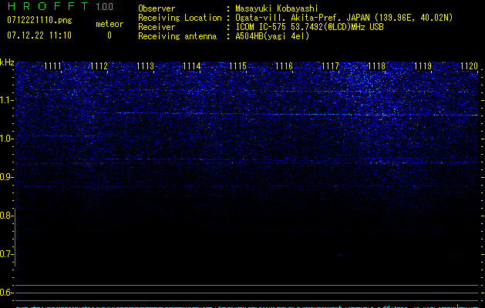
Task: Click time marker 1116
Action: [x=284, y=65]
